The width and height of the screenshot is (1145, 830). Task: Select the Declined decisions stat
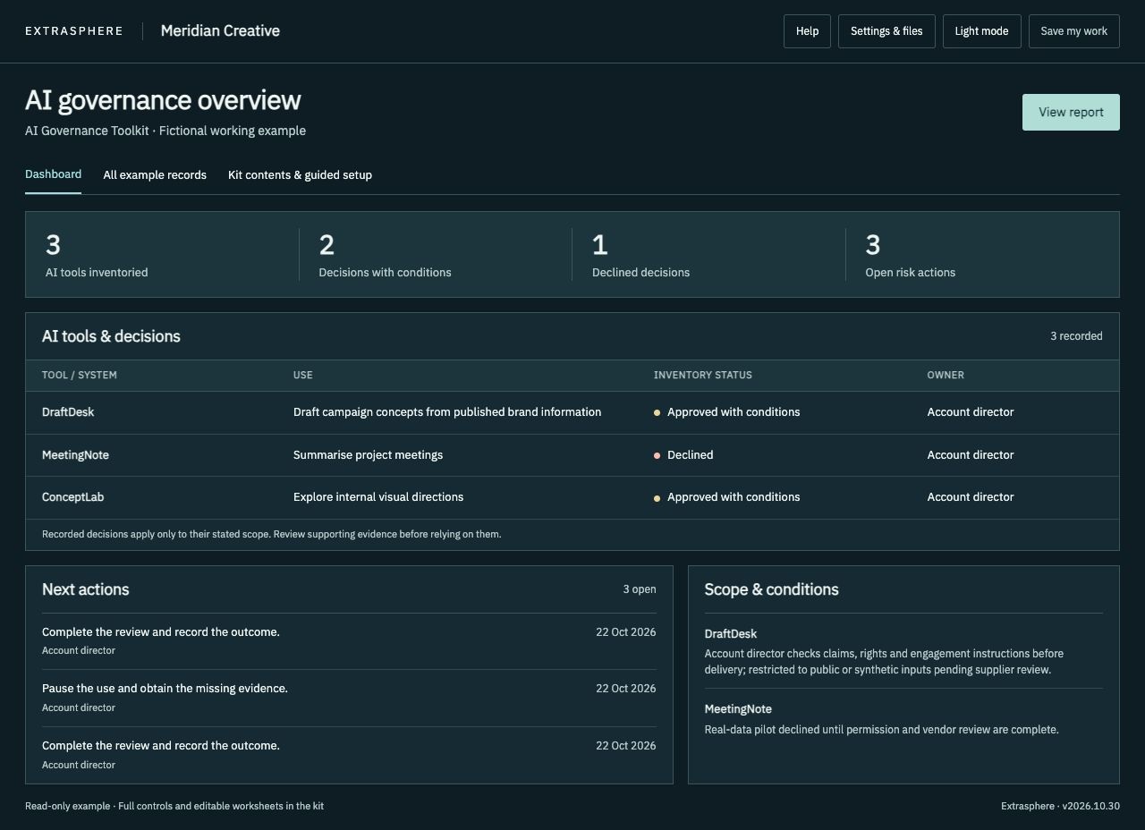coord(708,255)
